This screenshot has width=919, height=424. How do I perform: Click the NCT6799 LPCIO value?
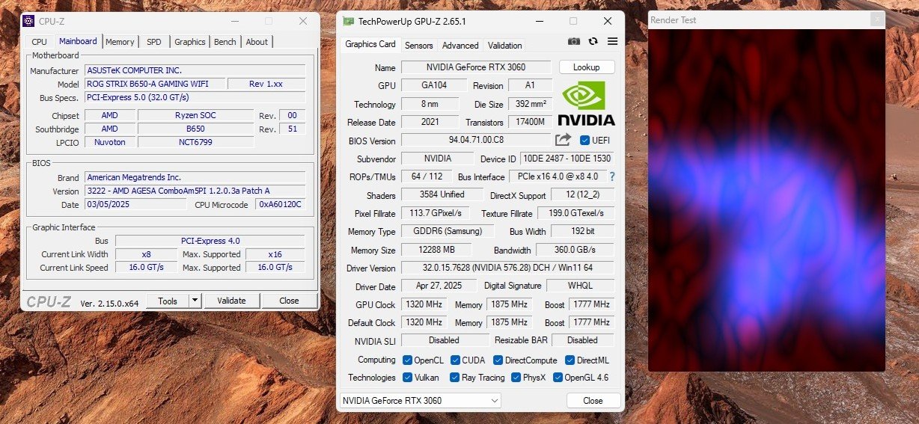(x=196, y=142)
